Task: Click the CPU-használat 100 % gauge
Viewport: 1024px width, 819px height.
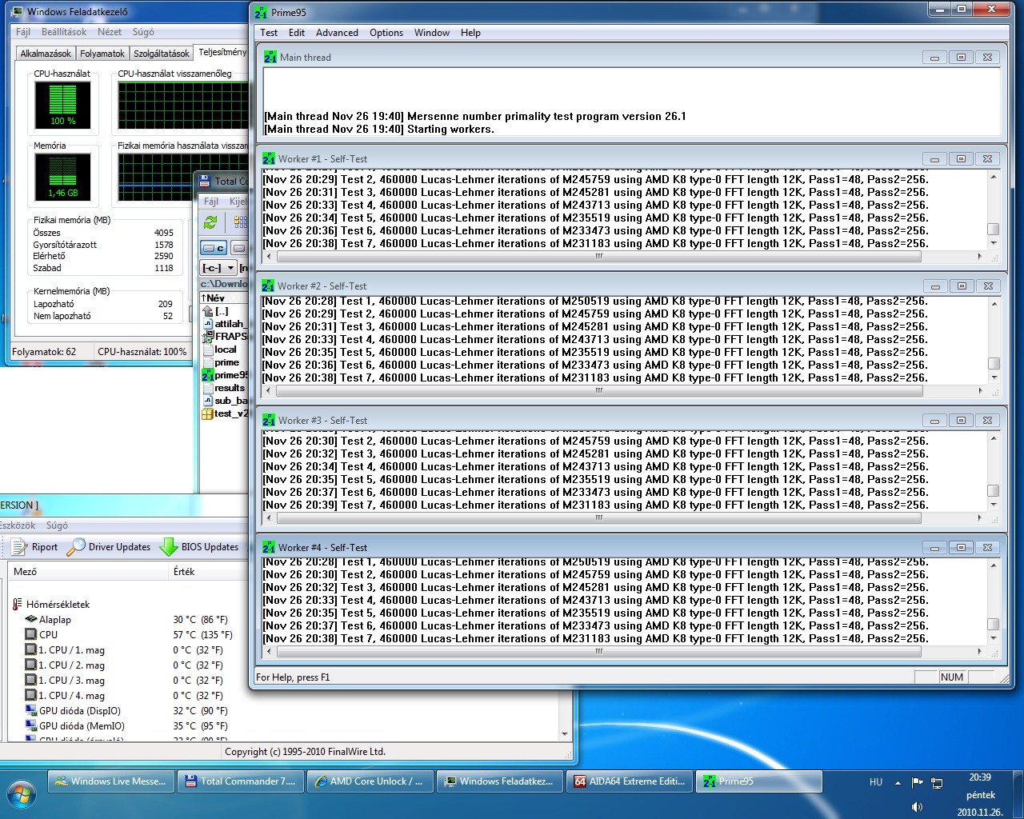Action: (x=63, y=105)
